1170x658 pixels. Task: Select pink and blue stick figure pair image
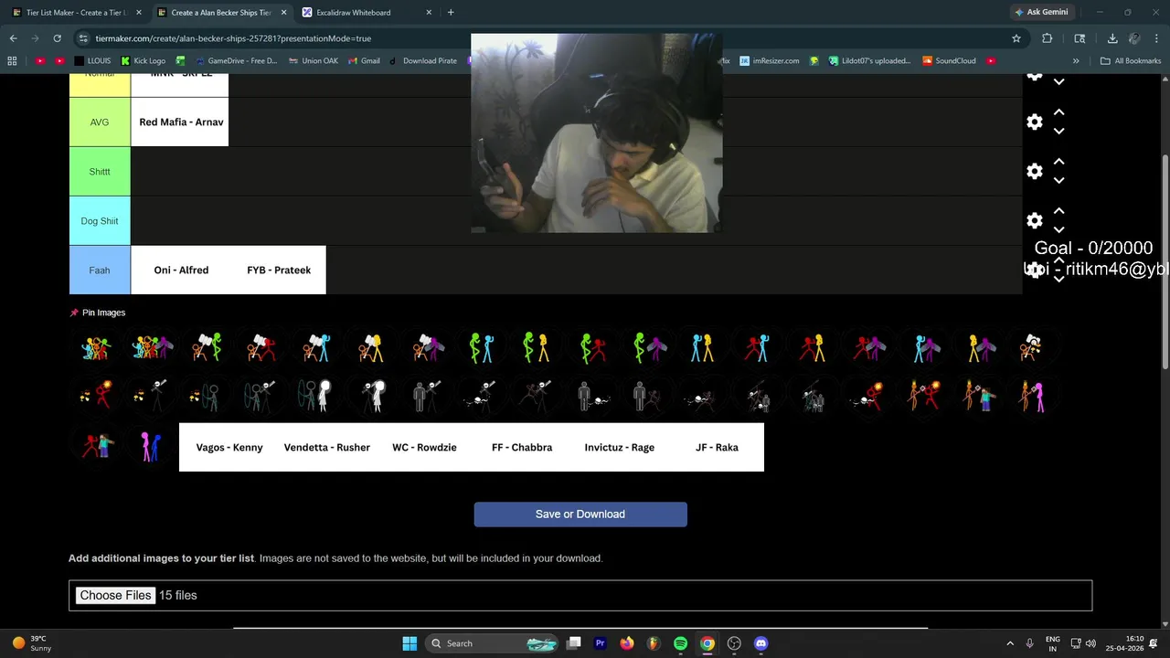[151, 447]
